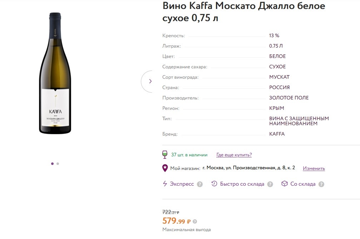The width and height of the screenshot is (360, 239).
Task: Click the question icon beside the price
Action: 195,221
